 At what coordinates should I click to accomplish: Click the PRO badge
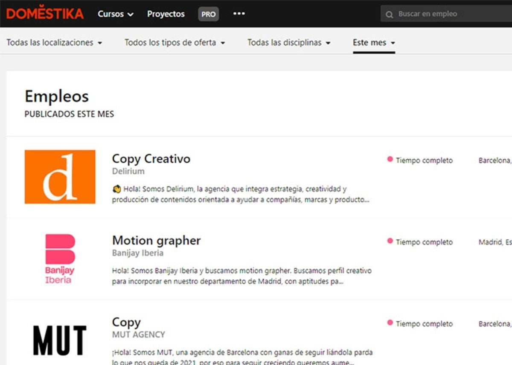(208, 14)
